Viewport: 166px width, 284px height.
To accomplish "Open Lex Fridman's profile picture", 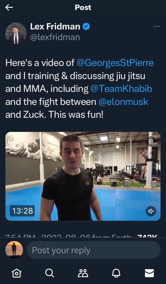I will click(x=16, y=33).
